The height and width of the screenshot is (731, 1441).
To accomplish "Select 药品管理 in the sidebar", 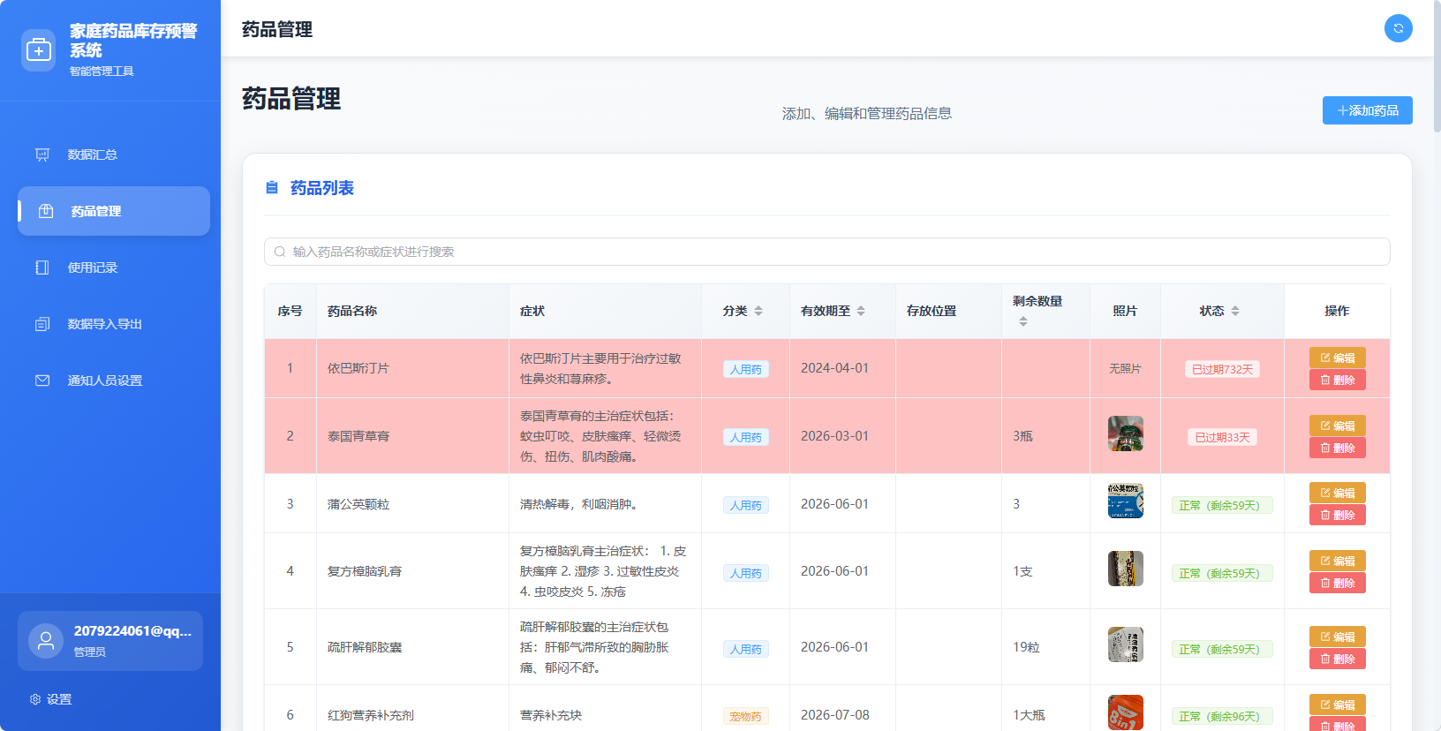I will (114, 211).
